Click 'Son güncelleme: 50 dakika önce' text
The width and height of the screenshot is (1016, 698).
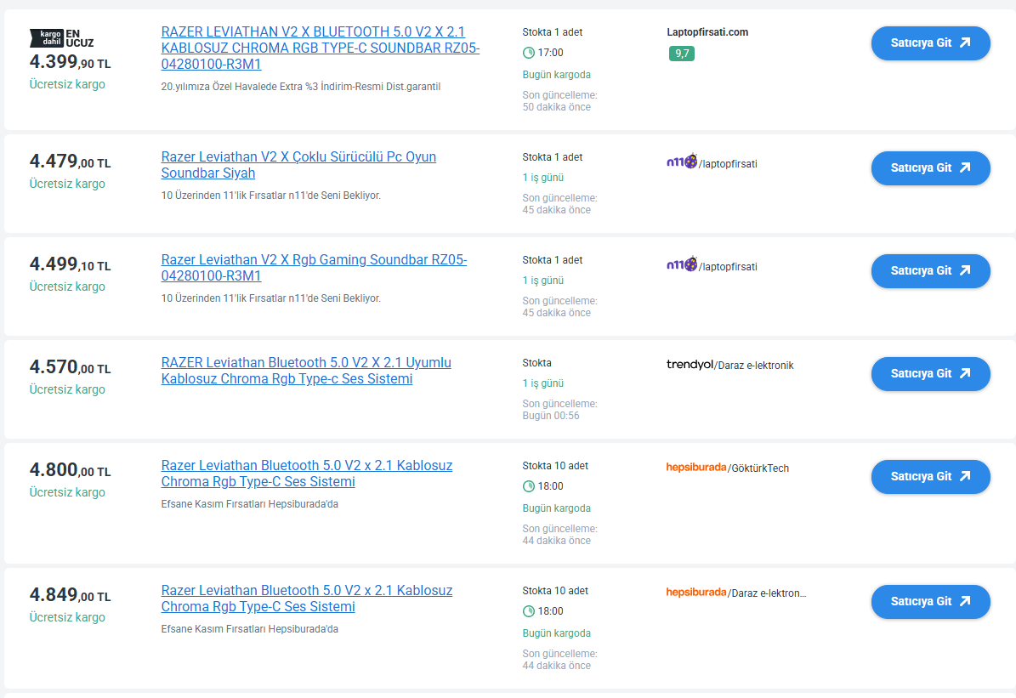[559, 101]
